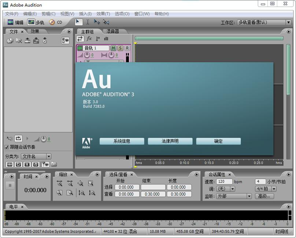This screenshot has width=296, height=238.
Task: Open the 文件(F) menu
Action: [x=12, y=14]
